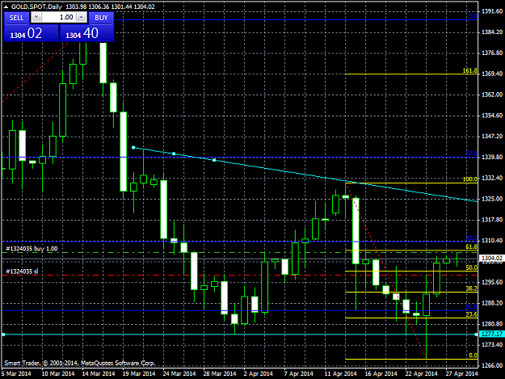Select the yellow Fibonacci 161.8 level label
Viewport: 505px width, 379px height.
[470, 70]
